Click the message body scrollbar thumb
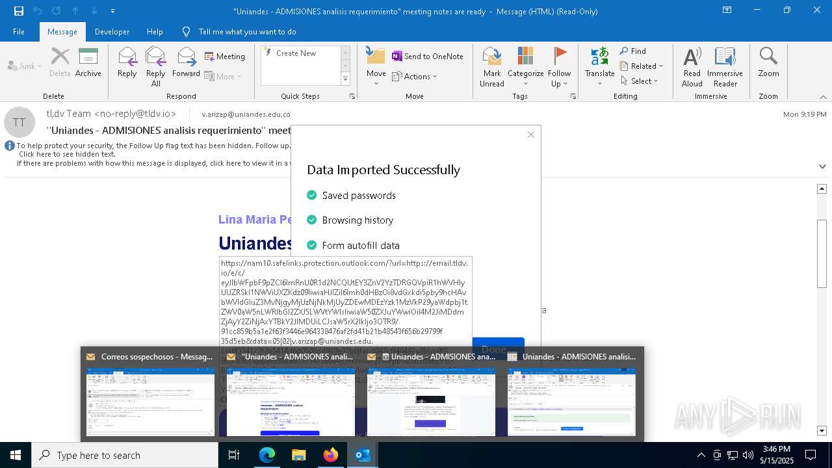832x468 pixels. (822, 253)
